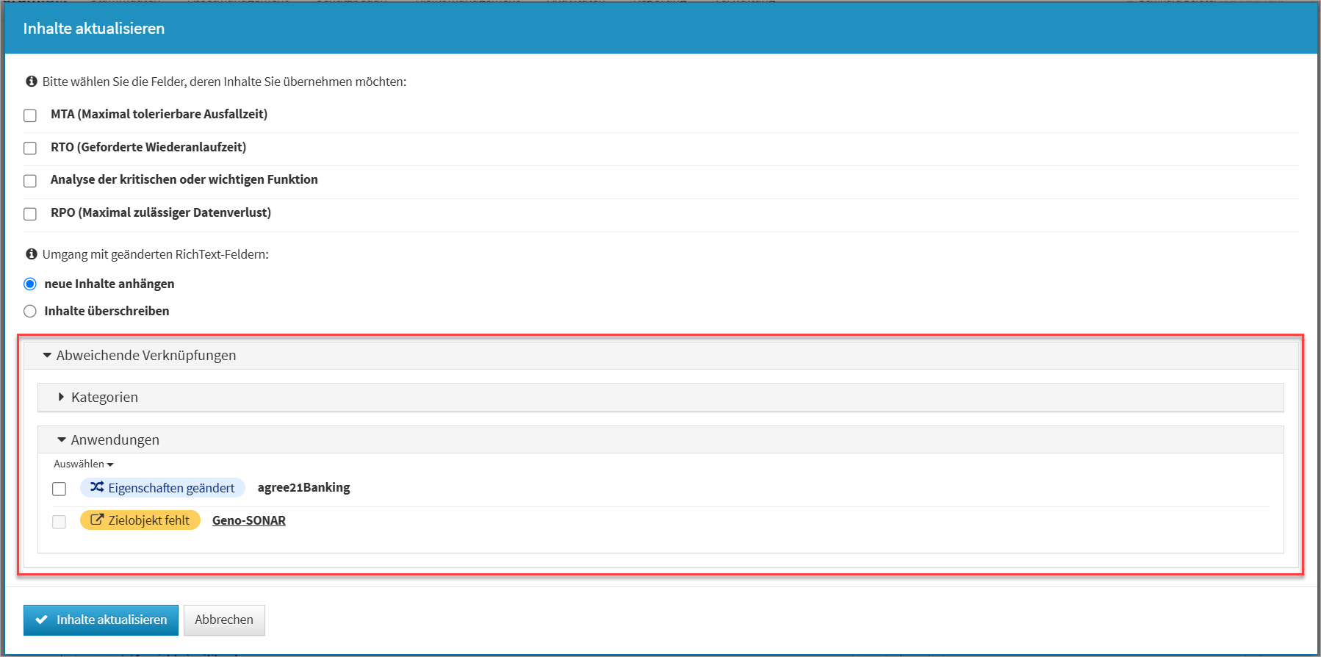Click the info icon beside 'Bitte wählen Sie'

(x=32, y=82)
